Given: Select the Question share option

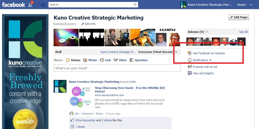Looking at the screenshot, I should 138,60.
